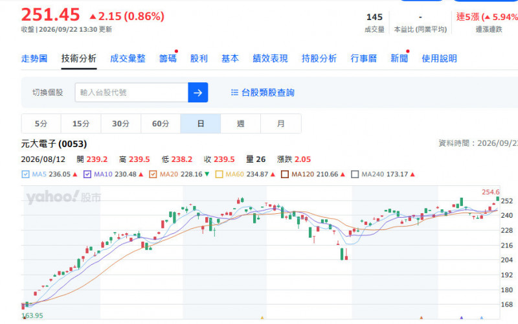
Task: Click the 254.6 high price label on chart
Action: tap(491, 192)
